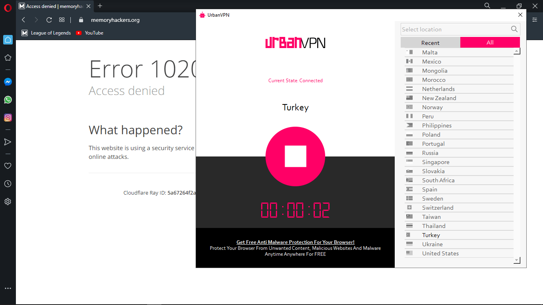Screen dimensions: 543x305
Task: Open bookmarks star in Opera sidebar
Action: pos(8,58)
